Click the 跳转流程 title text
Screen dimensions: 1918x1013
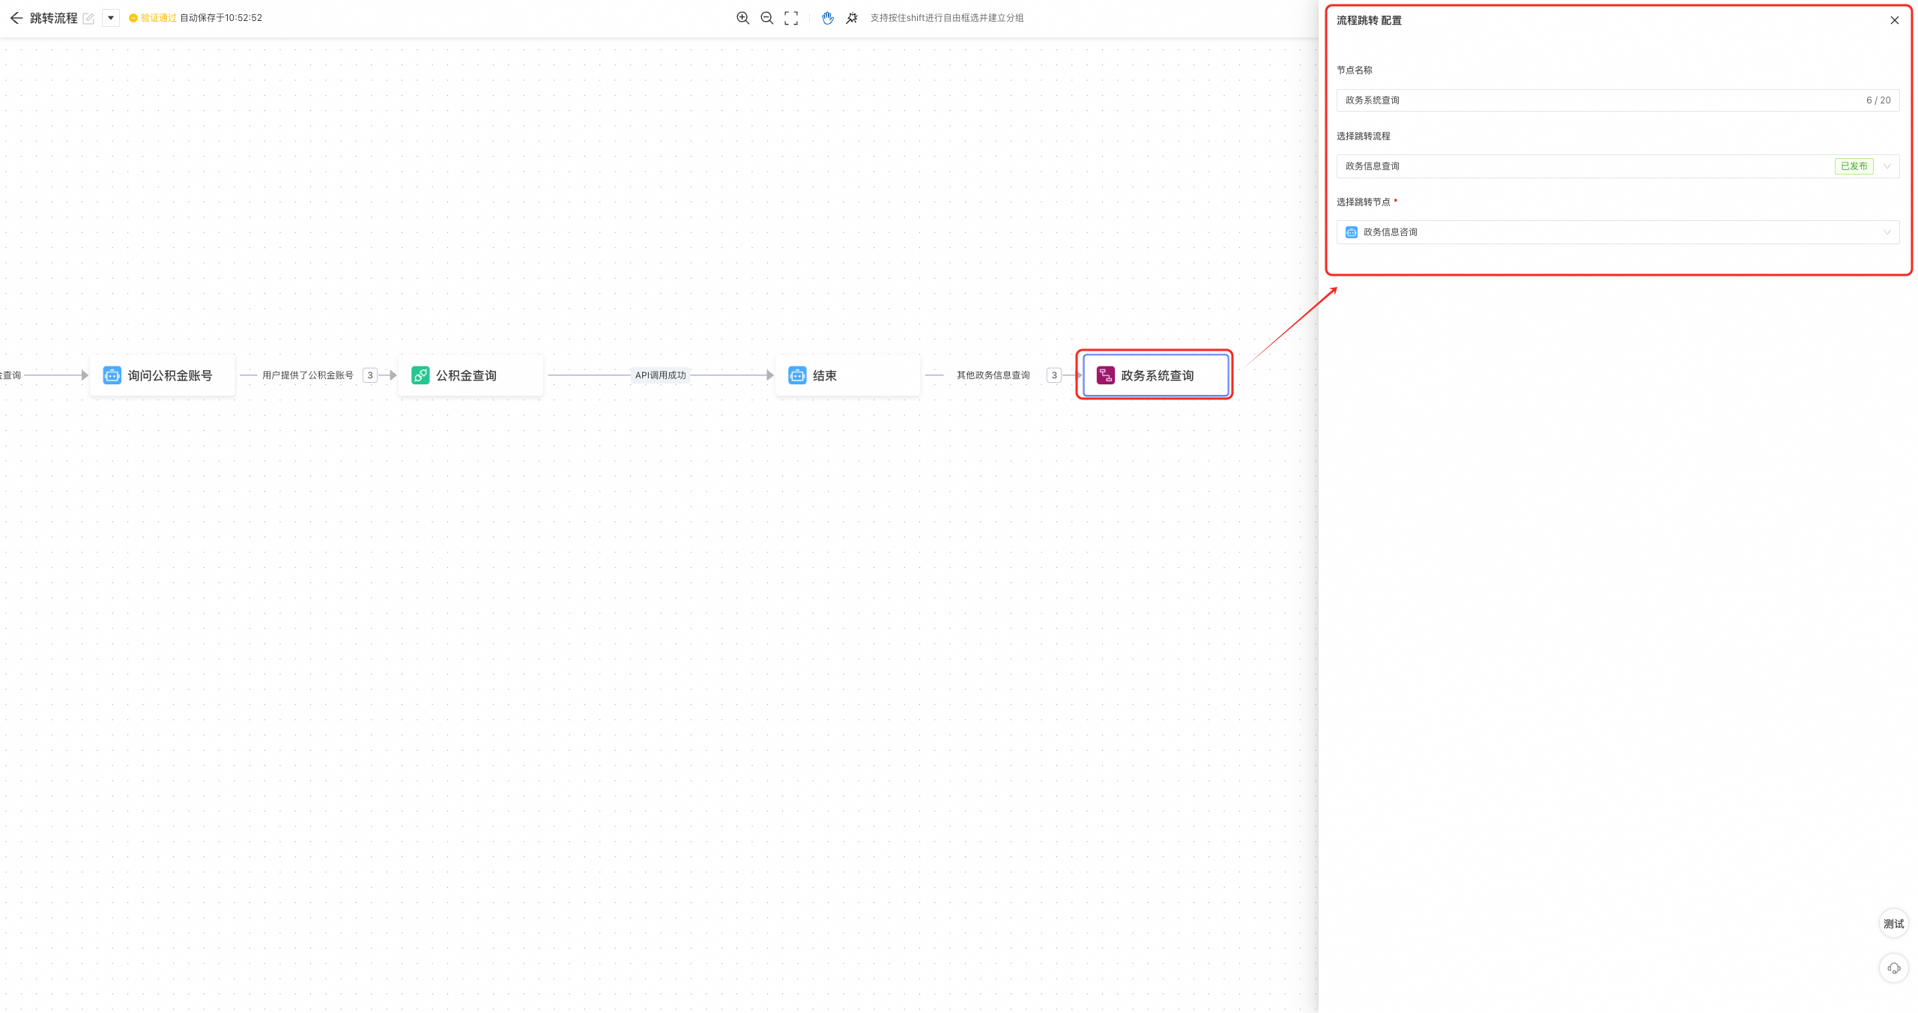point(54,18)
